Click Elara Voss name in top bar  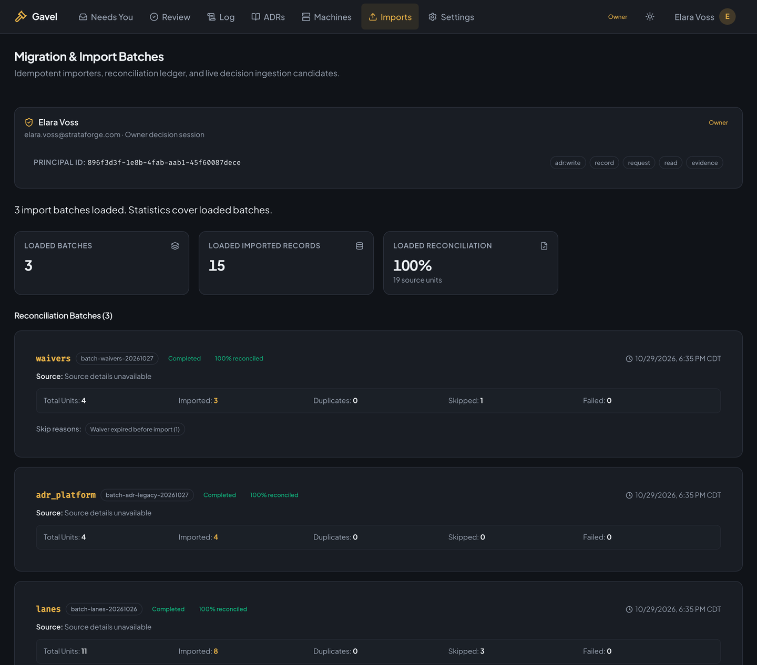[694, 17]
